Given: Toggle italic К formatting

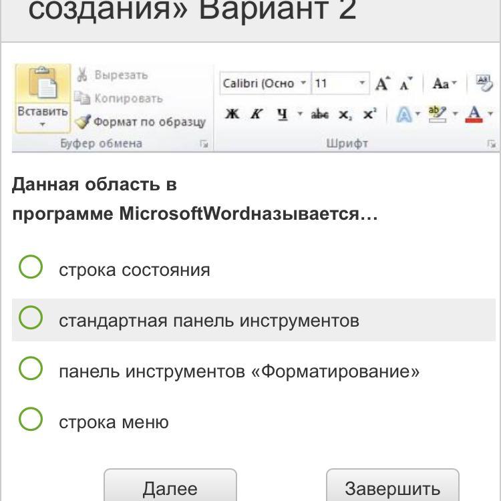Looking at the screenshot, I should pos(257,114).
